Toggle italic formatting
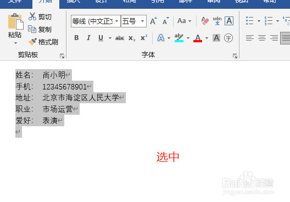 pyautogui.click(x=88, y=38)
